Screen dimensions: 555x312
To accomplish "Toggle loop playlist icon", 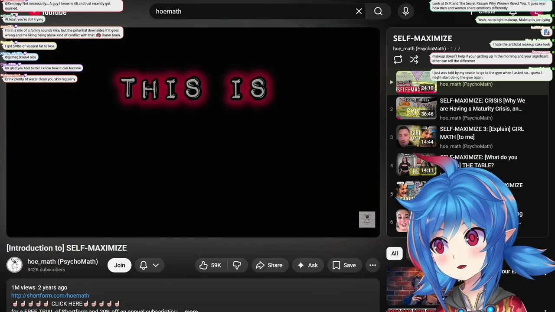I will tap(398, 60).
